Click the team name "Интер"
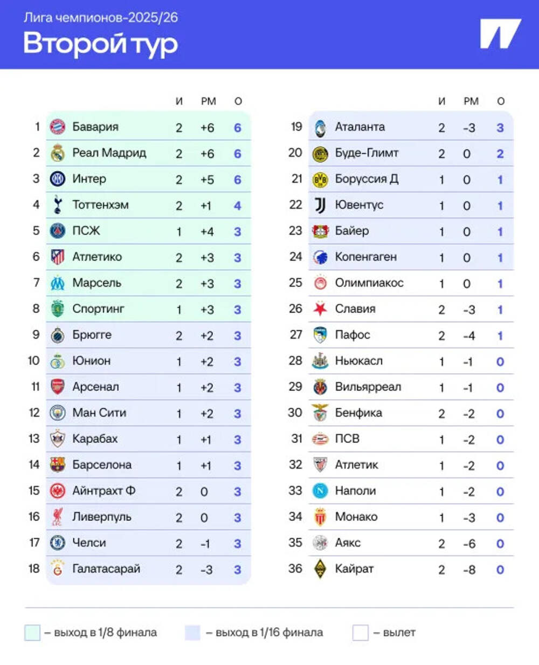539x665 pixels. coord(89,179)
